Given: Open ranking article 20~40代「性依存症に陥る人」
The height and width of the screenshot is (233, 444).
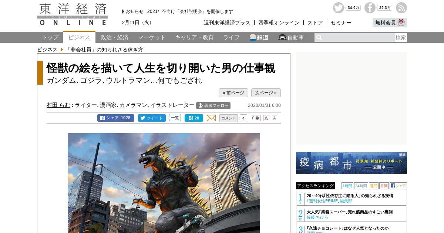Looking at the screenshot, I should coord(350,196).
